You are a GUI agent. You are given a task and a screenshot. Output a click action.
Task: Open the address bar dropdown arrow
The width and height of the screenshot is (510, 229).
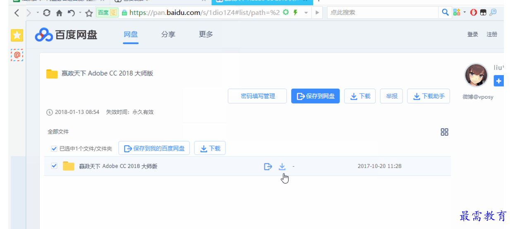point(306,13)
